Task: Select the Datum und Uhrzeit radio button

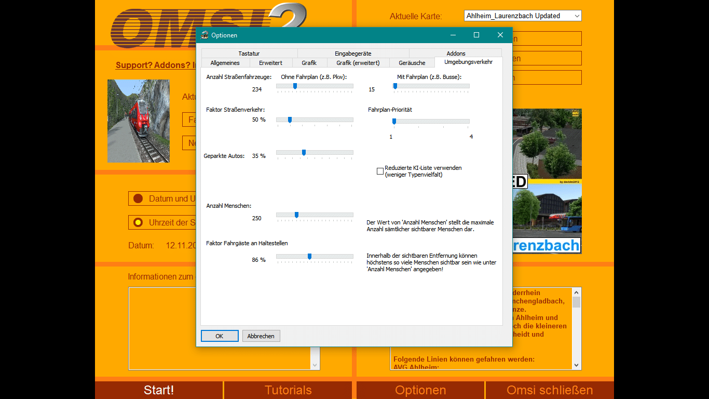Action: pos(138,198)
